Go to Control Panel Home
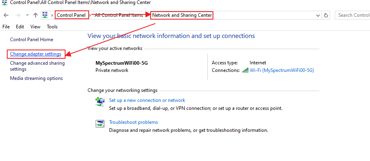This screenshot has height=161, width=370. coord(32,40)
